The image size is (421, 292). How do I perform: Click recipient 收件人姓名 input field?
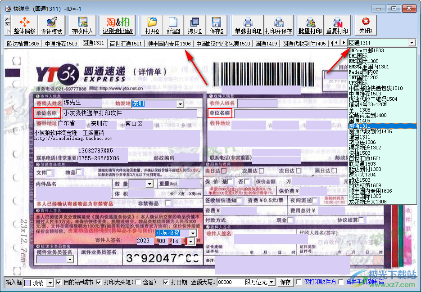point(257,103)
